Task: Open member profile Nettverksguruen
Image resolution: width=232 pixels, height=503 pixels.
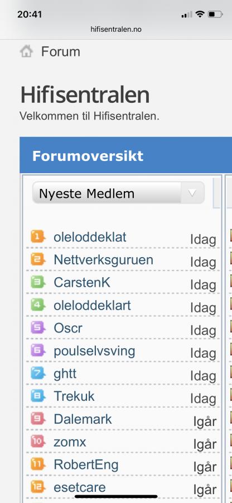Action: coord(103,260)
